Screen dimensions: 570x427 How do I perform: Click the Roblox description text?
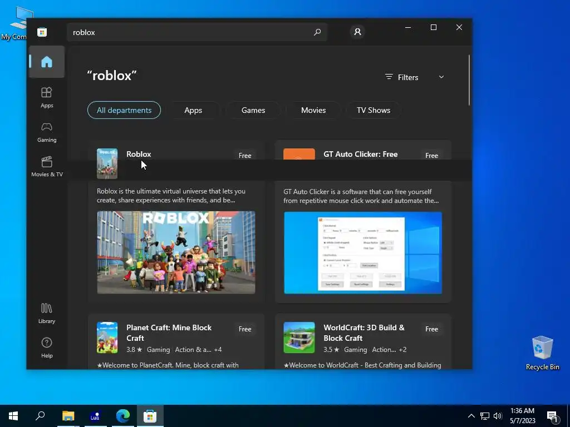click(x=171, y=195)
